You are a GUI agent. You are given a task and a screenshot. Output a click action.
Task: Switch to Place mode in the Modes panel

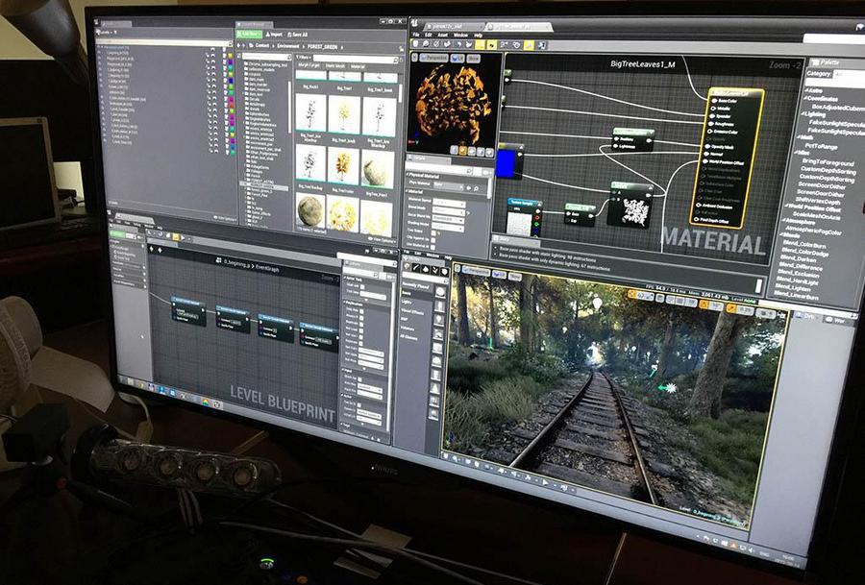(408, 267)
